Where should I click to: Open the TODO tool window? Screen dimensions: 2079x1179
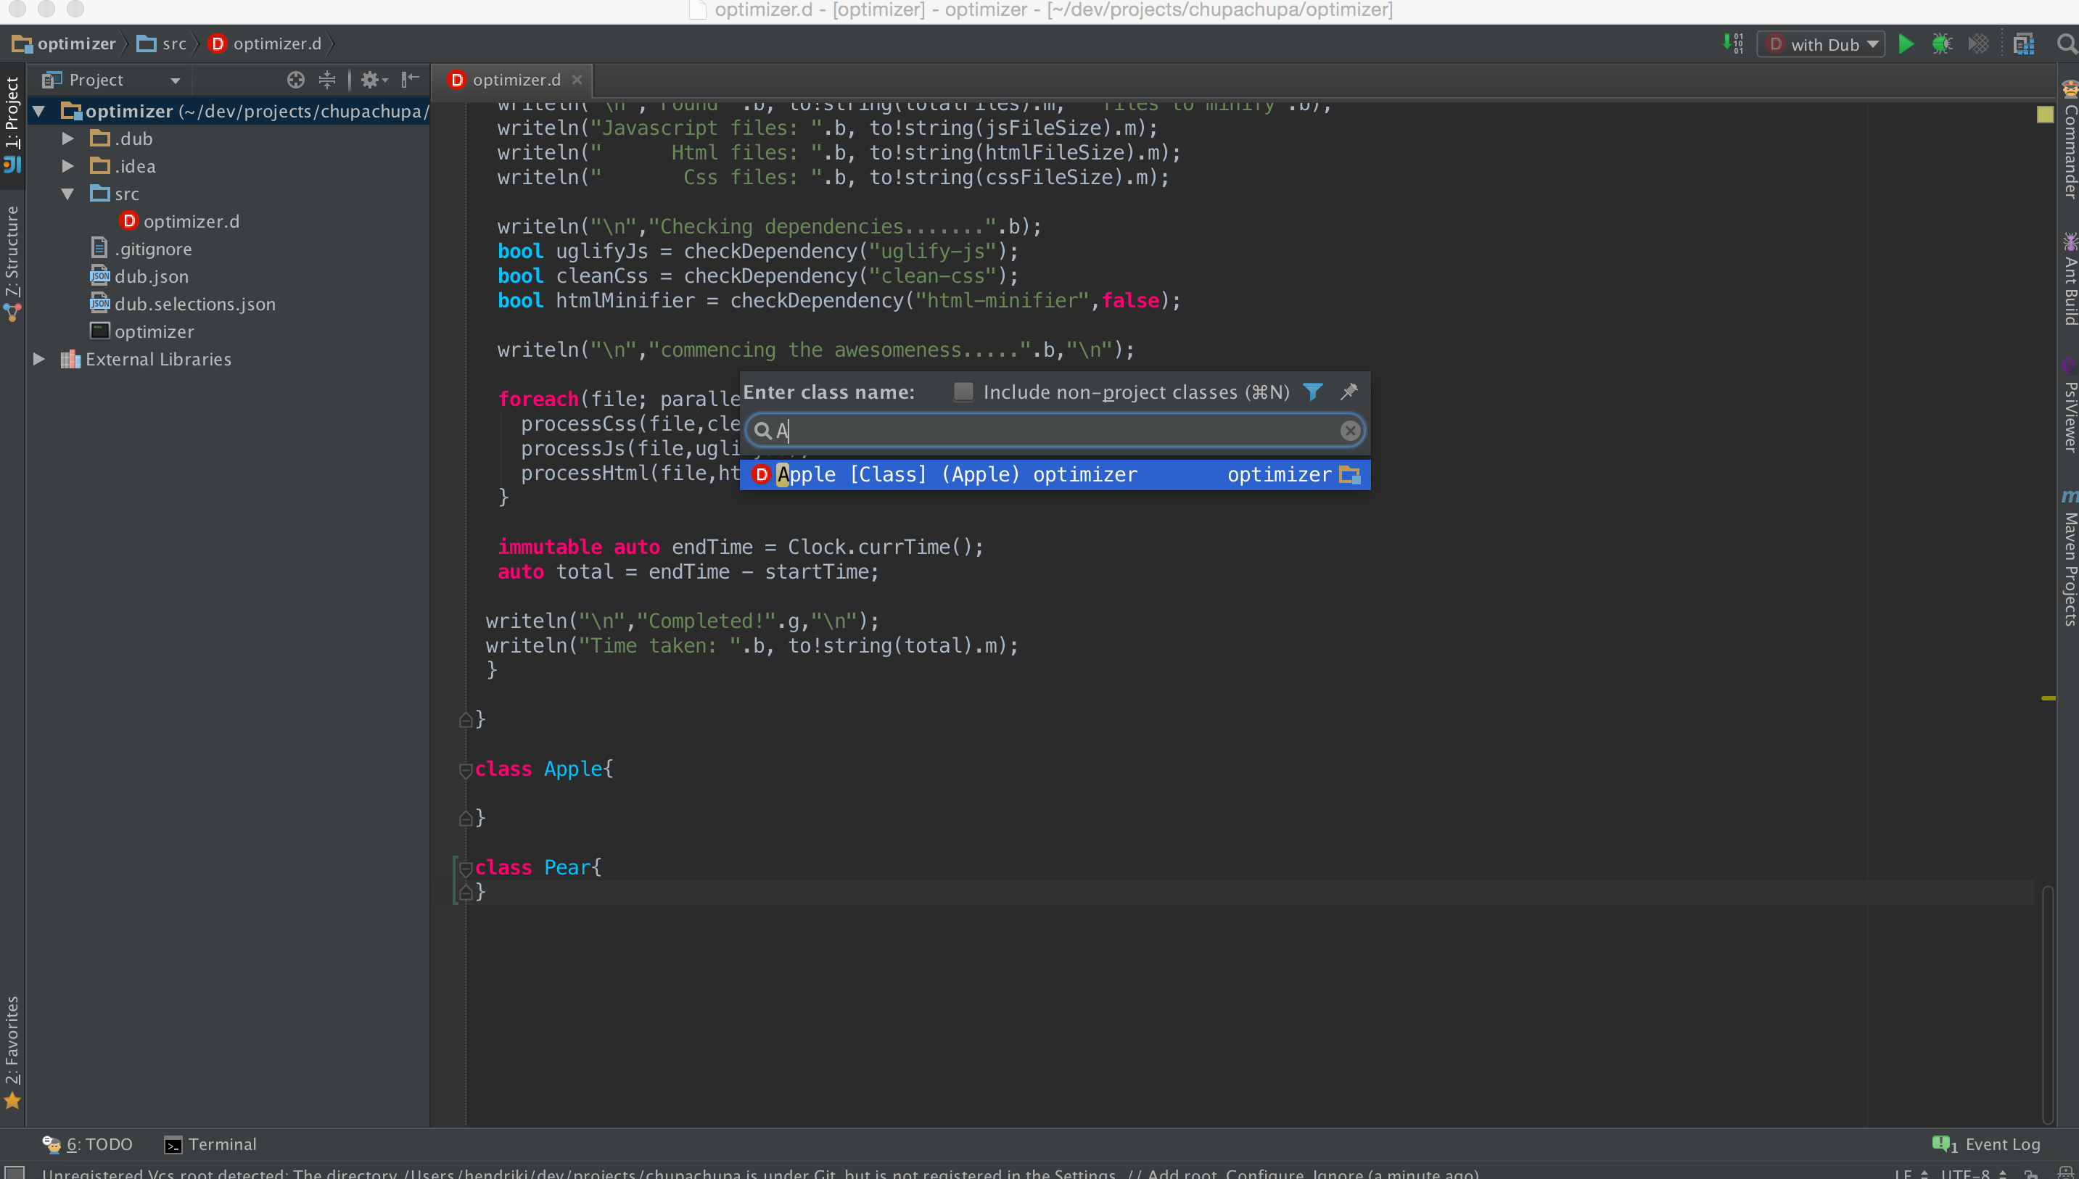88,1144
